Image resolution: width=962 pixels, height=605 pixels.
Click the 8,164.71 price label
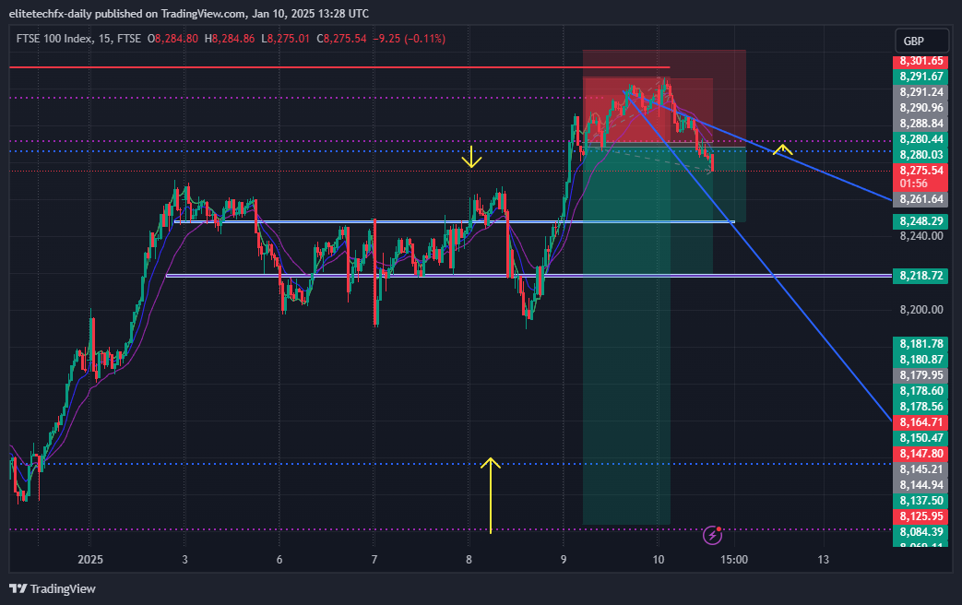920,422
